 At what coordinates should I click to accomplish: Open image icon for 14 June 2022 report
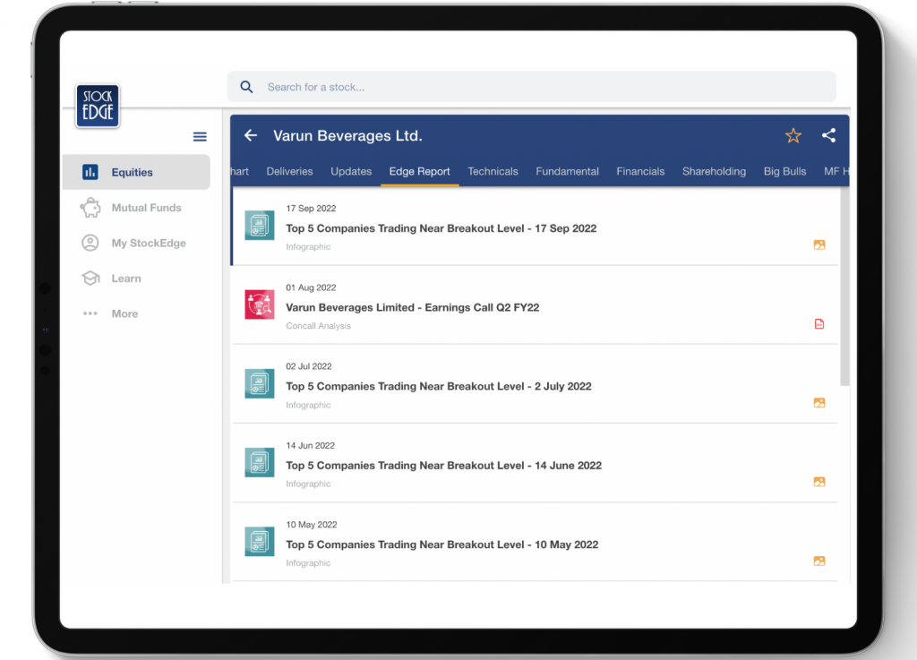click(x=819, y=482)
